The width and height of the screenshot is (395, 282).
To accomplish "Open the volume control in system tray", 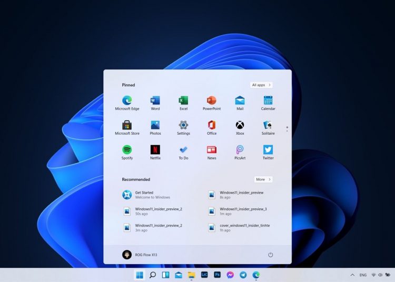I will 380,275.
